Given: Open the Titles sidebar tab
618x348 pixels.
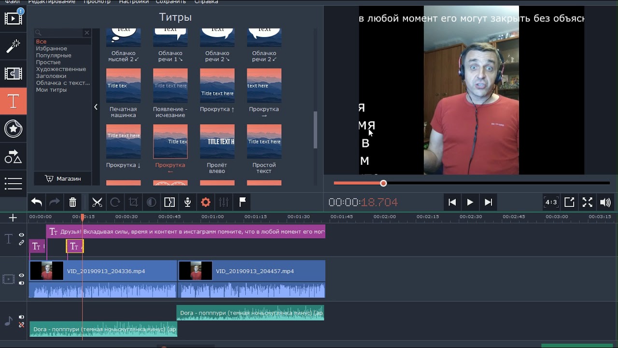Looking at the screenshot, I should click(x=13, y=101).
